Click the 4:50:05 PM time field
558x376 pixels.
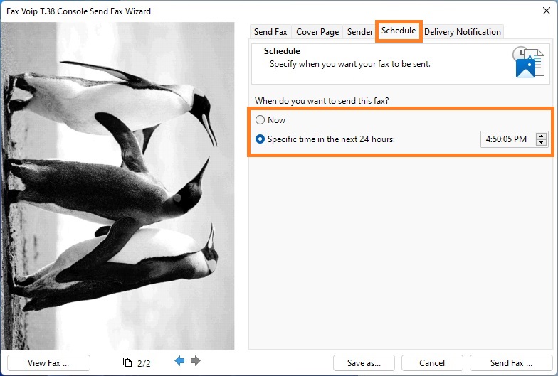pos(508,139)
